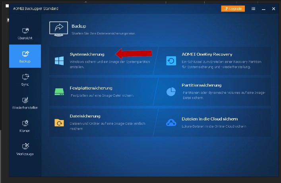This screenshot has height=183, width=281.
Task: Click 'Festplatten auf eine Image-Datei sichern' text
Action: tap(102, 95)
